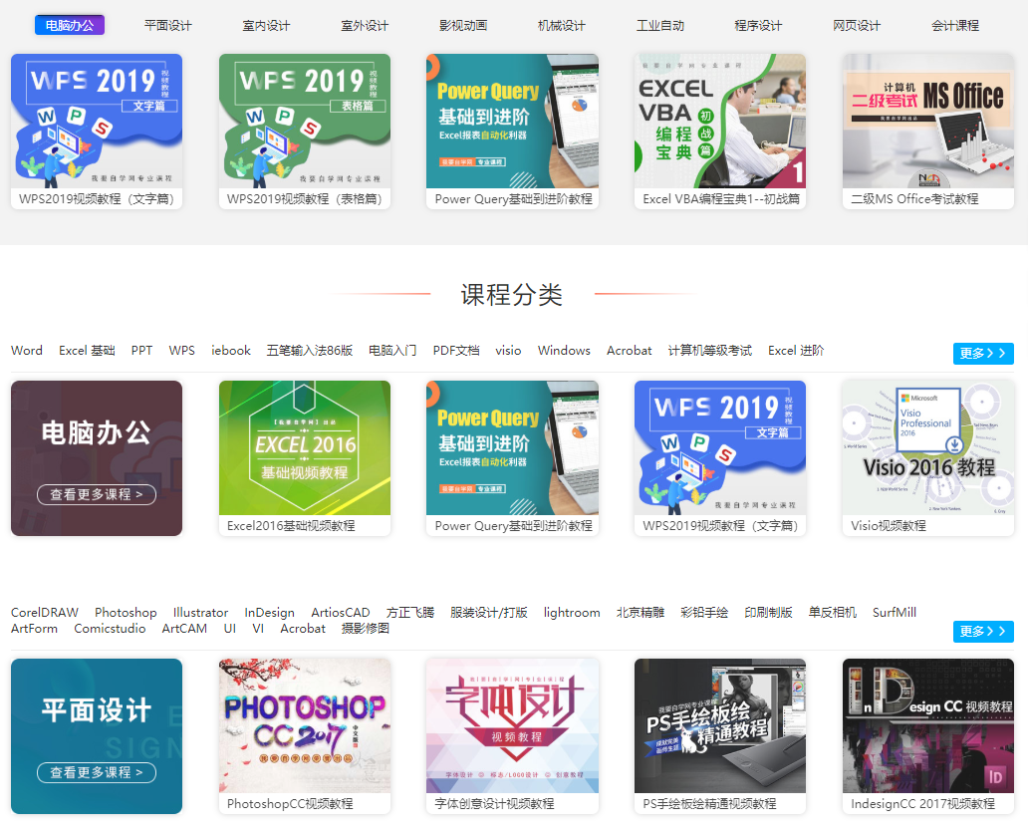Switch to 程序设计 tab
The image size is (1028, 832).
(x=758, y=26)
